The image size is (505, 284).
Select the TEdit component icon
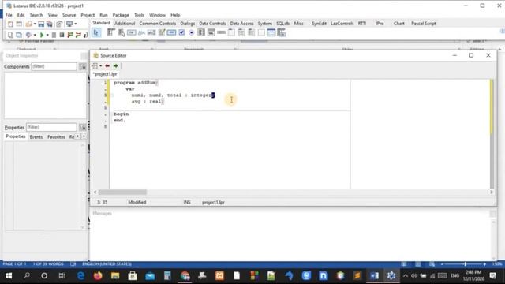[x=151, y=32]
